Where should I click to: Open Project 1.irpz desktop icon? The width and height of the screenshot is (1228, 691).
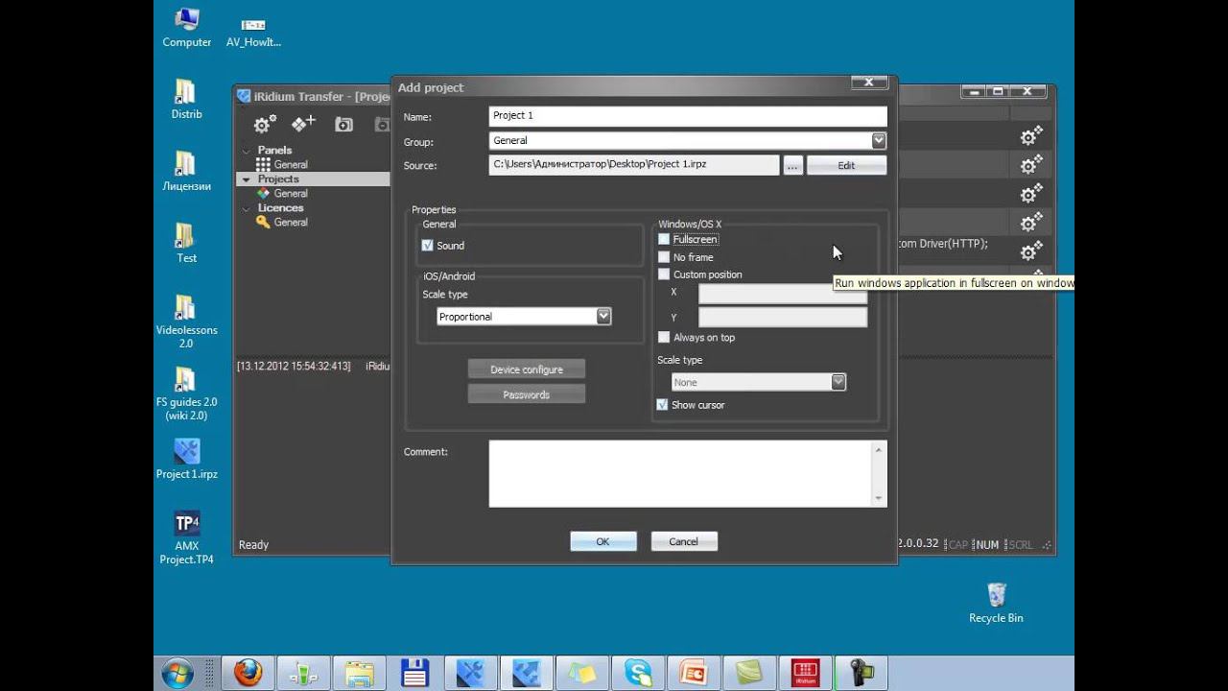point(187,458)
